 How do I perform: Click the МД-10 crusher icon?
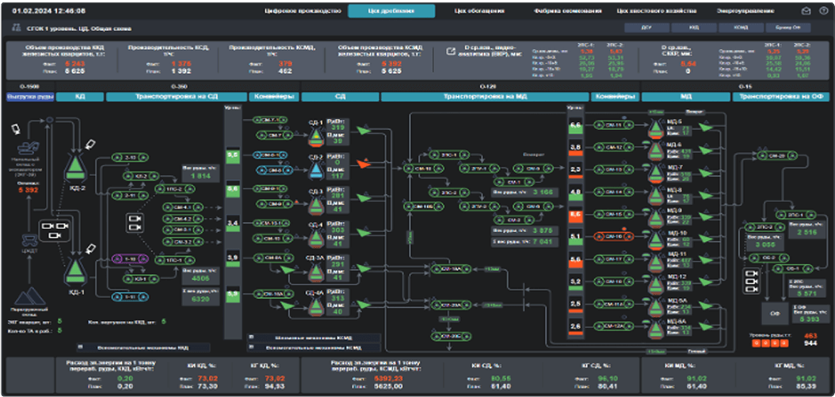click(x=654, y=236)
